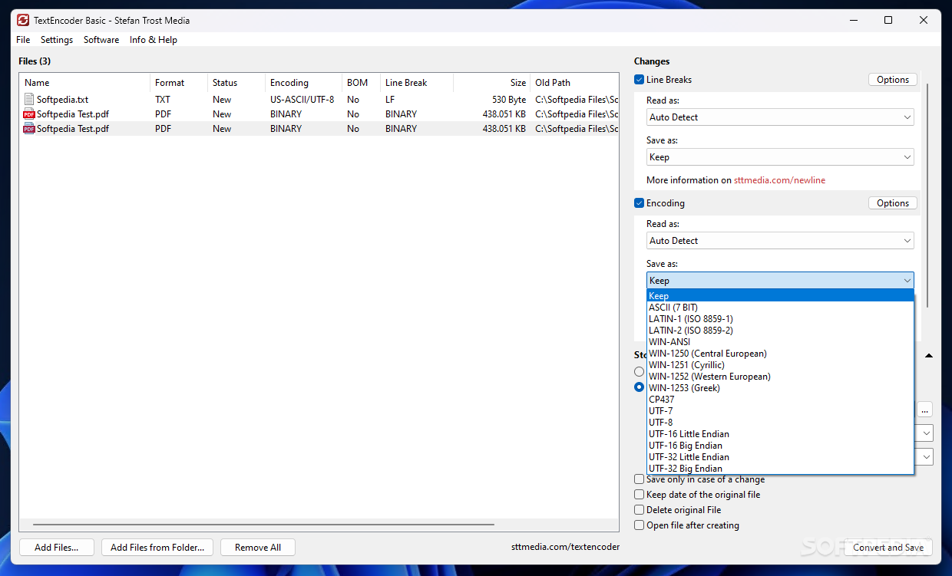Sort by BOM column header
This screenshot has height=576, width=952.
[361, 83]
